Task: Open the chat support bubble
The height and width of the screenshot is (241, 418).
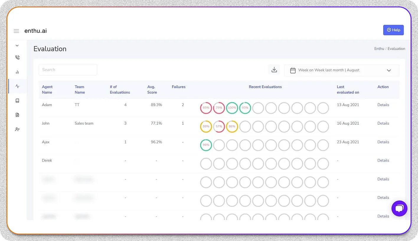Action: tap(399, 209)
